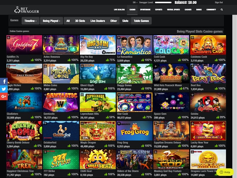Click the plus icon on Midas Coins
Screen dimensions: 237x178
click(x=45, y=65)
